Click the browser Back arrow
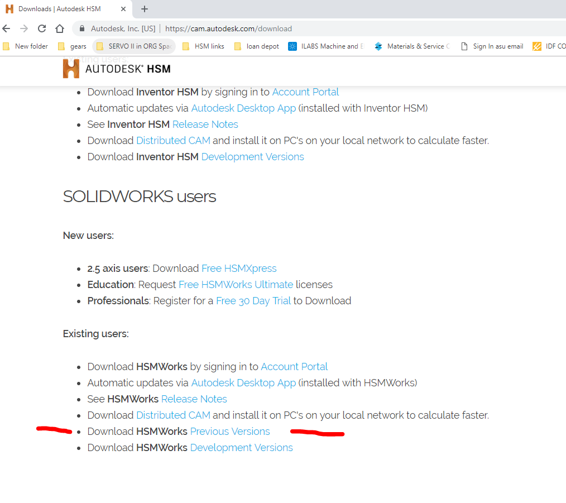Image resolution: width=566 pixels, height=503 pixels. [6, 28]
